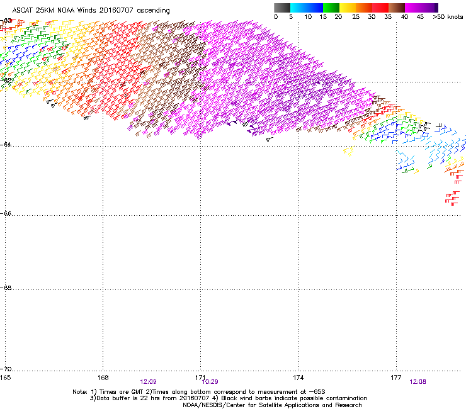Pick the orange 25-30 knots legend color
The height and width of the screenshot is (409, 466).
coord(364,8)
